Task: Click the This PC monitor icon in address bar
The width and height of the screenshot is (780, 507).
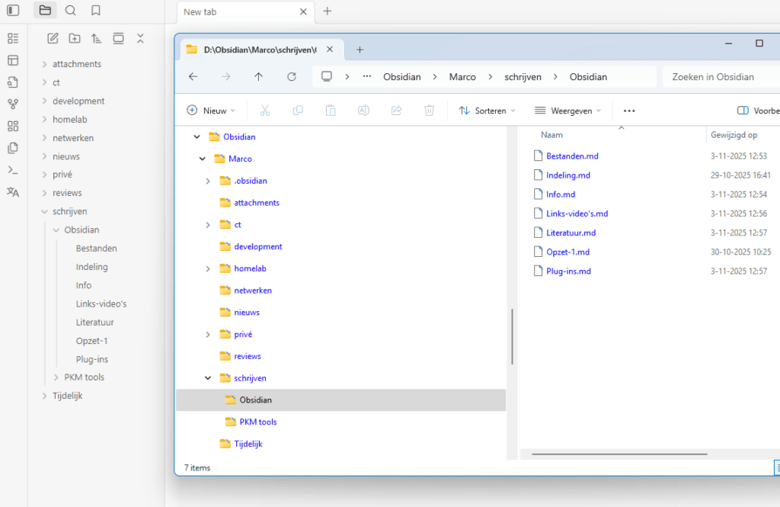Action: (326, 77)
